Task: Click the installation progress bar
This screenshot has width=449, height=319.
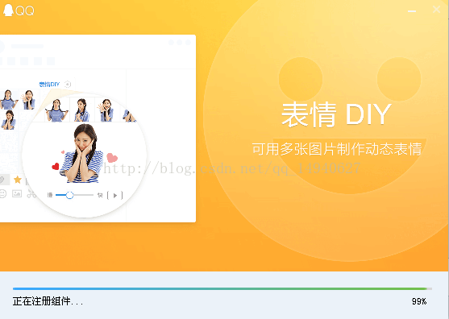Action: [222, 288]
